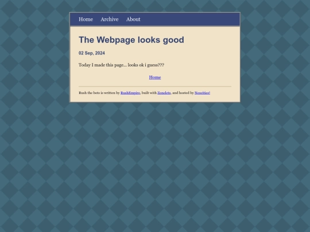Click the 'and hosted by' footer text
Image resolution: width=310 pixels, height=232 pixels.
click(183, 93)
